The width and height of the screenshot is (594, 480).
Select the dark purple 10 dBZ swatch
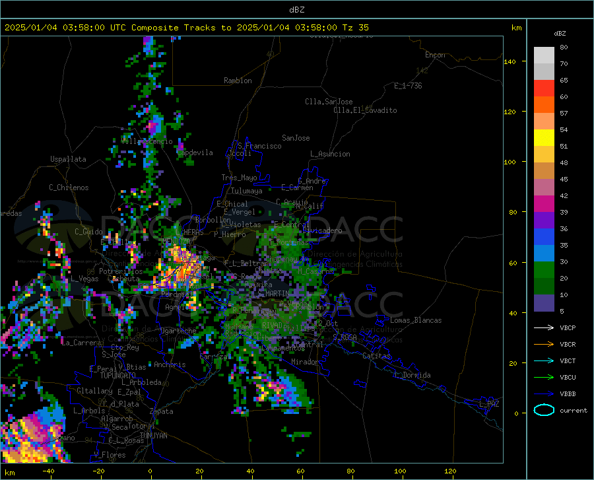pos(544,303)
